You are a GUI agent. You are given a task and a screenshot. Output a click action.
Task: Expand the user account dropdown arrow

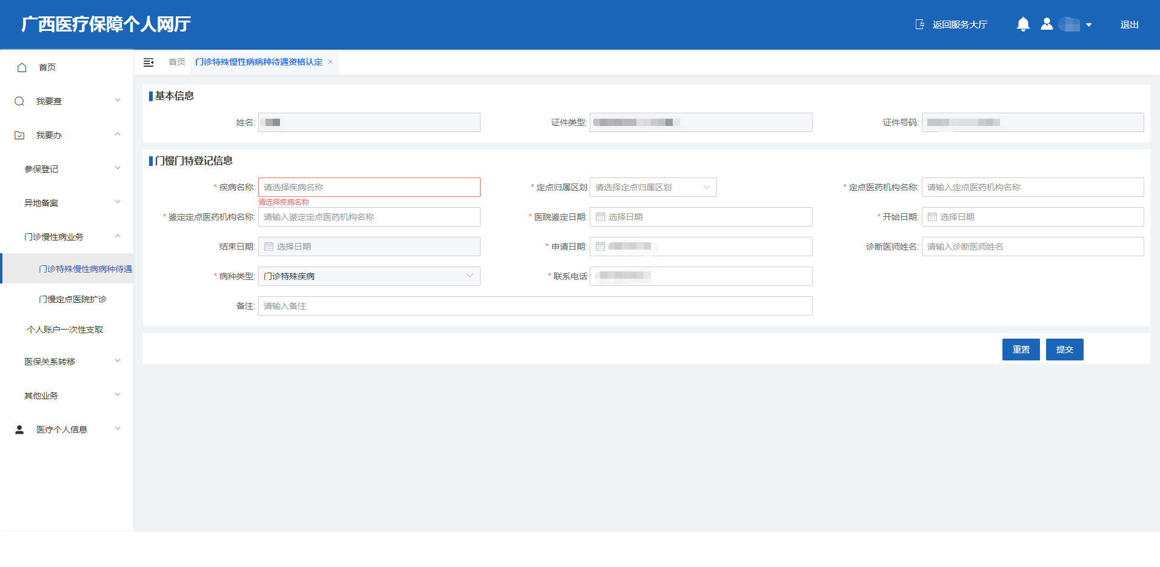click(1088, 25)
